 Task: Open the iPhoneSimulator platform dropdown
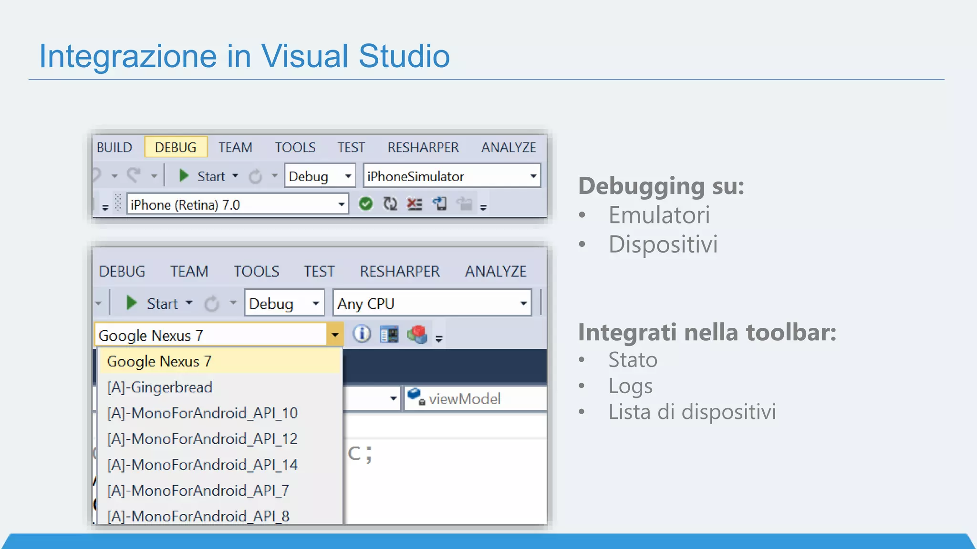point(452,176)
